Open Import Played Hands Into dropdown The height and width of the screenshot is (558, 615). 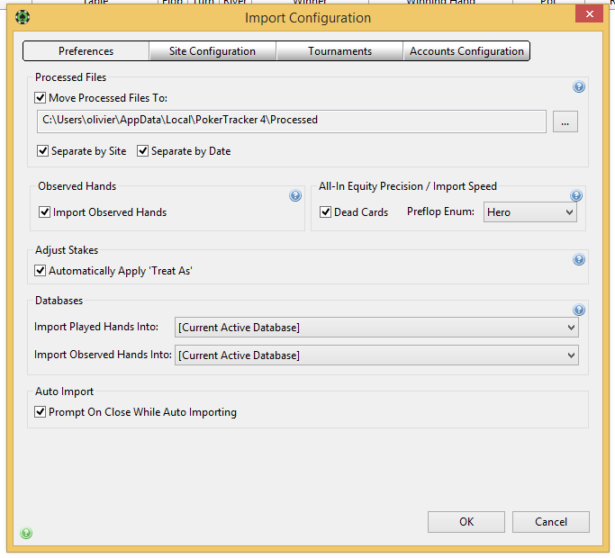(x=376, y=328)
